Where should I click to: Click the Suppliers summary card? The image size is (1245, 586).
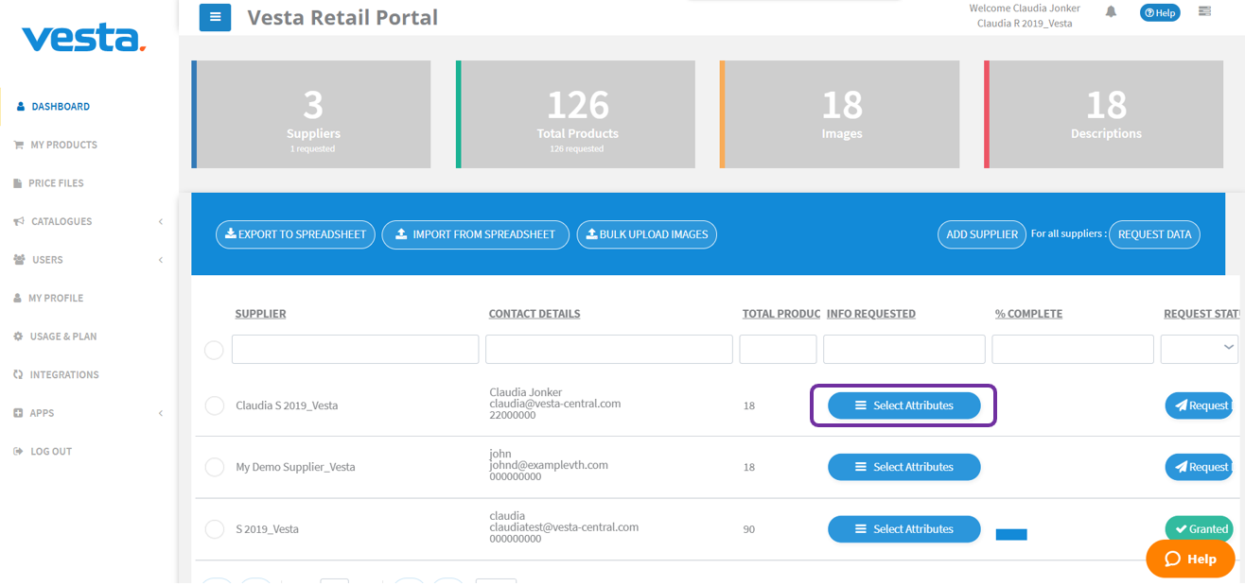pyautogui.click(x=311, y=114)
